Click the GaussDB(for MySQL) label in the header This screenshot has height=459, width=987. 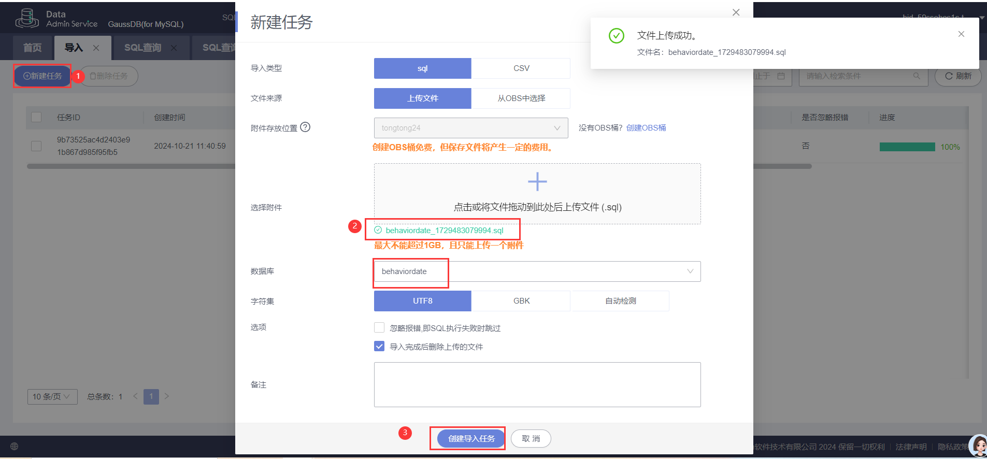(x=146, y=24)
